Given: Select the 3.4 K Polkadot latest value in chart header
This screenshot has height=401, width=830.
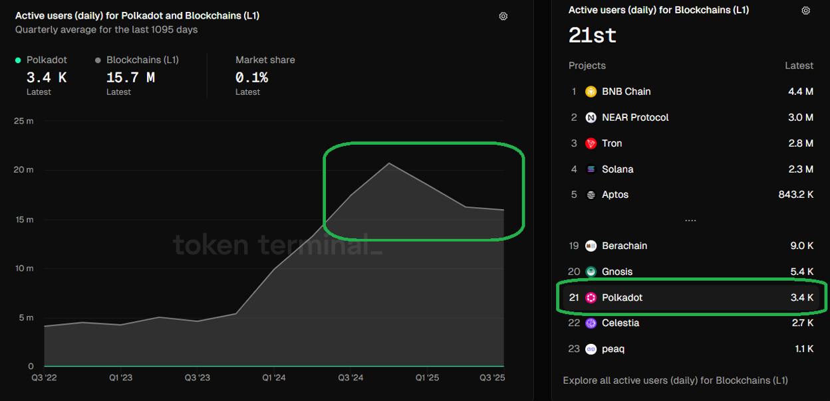Looking at the screenshot, I should click(x=47, y=78).
